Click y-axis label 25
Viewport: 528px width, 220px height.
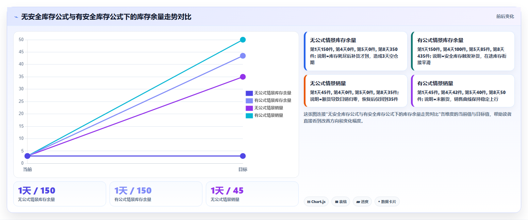coord(21,102)
